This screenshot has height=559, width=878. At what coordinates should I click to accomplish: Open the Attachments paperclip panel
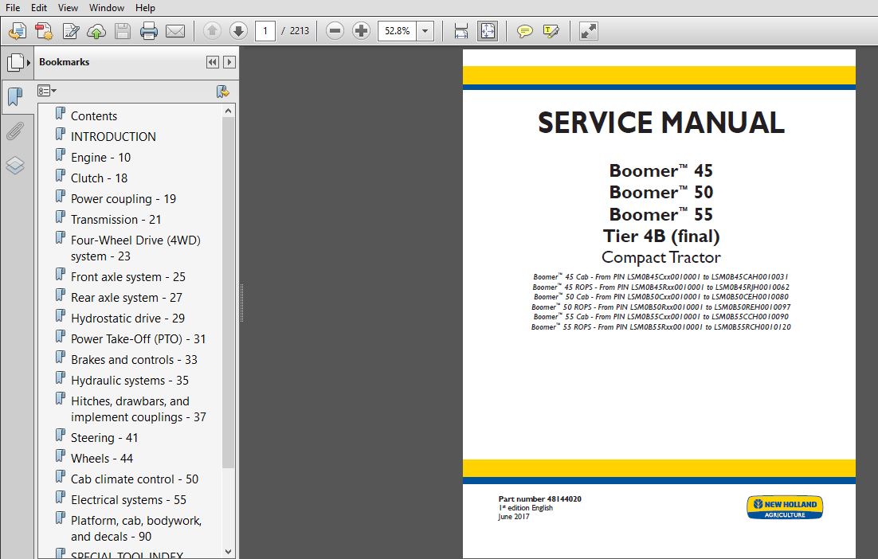15,131
